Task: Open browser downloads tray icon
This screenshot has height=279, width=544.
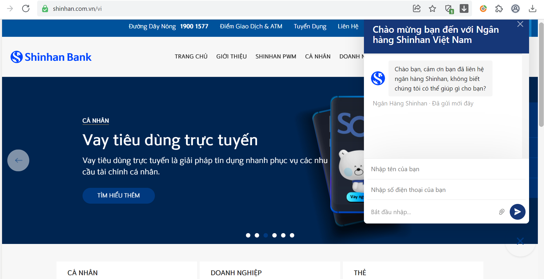Action: pyautogui.click(x=533, y=9)
